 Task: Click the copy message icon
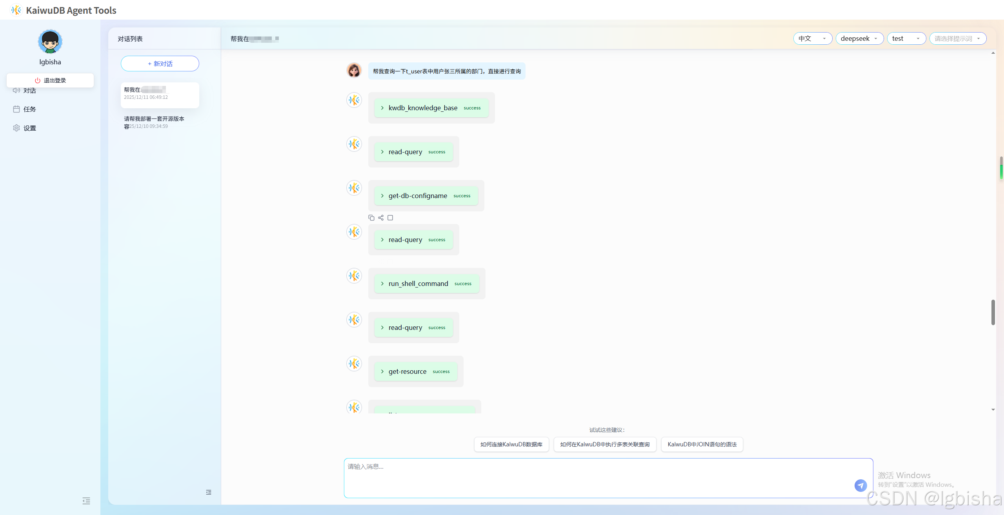click(371, 218)
